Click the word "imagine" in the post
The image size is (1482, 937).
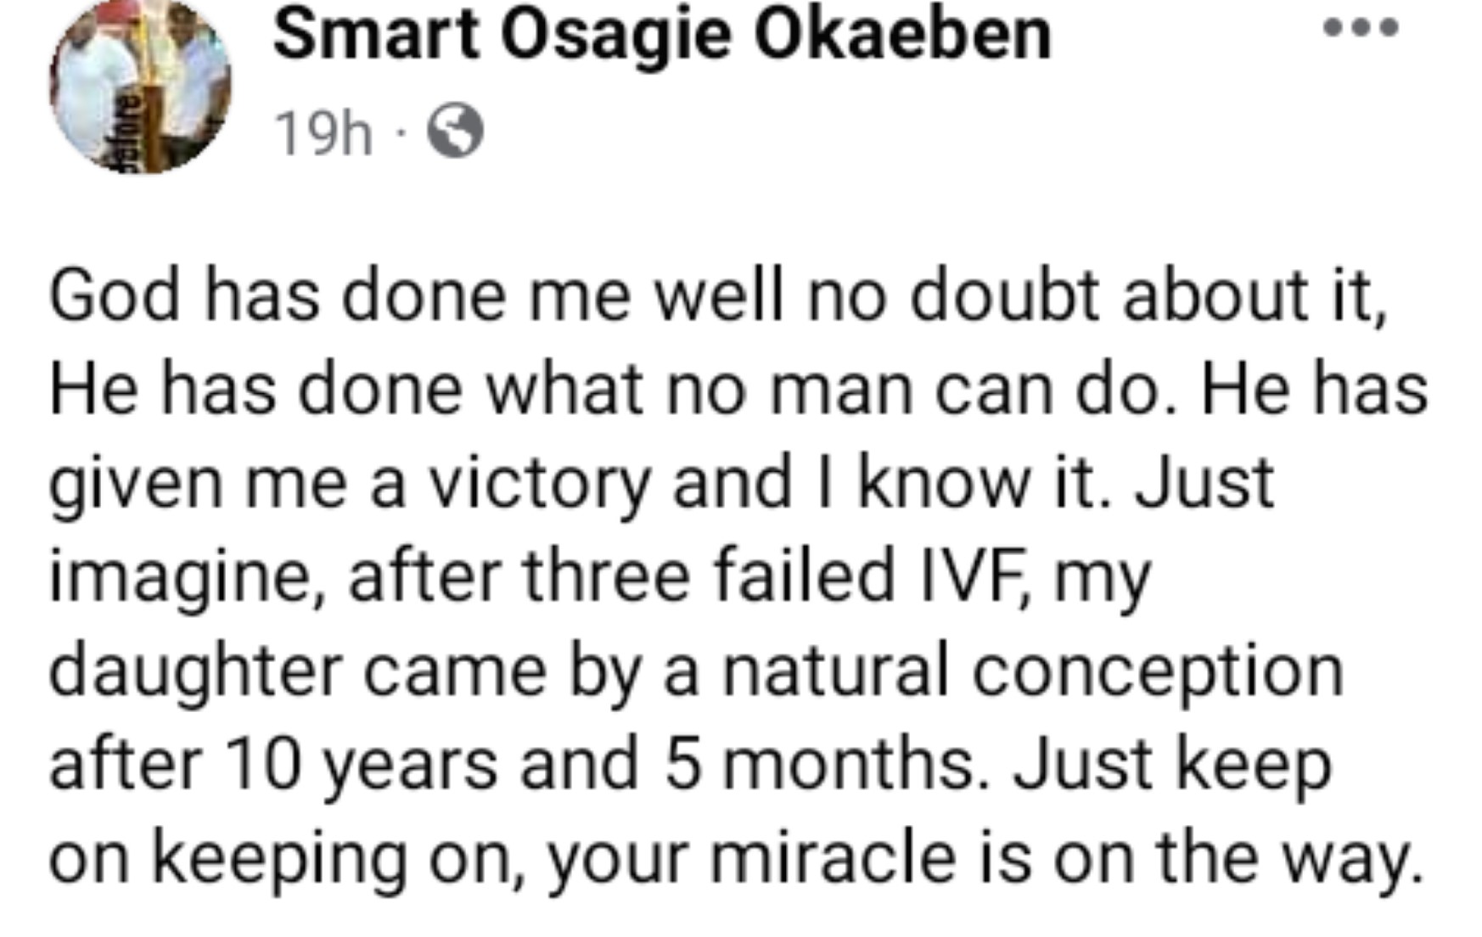[x=185, y=578]
